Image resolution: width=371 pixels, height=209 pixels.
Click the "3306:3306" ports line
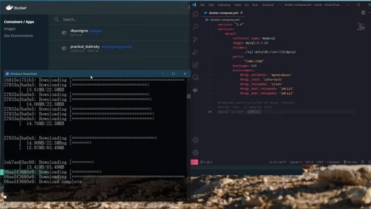[252, 61]
